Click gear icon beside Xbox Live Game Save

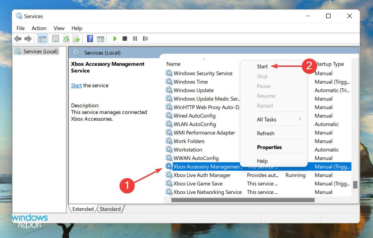[169, 184]
